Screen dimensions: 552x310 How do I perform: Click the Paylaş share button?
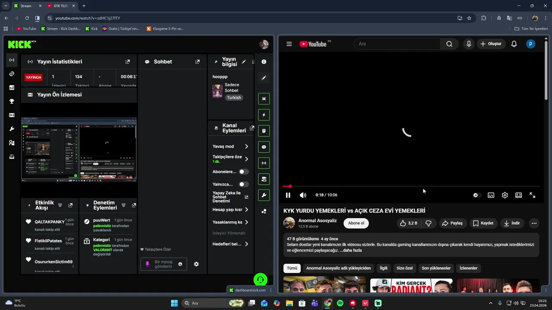point(452,223)
